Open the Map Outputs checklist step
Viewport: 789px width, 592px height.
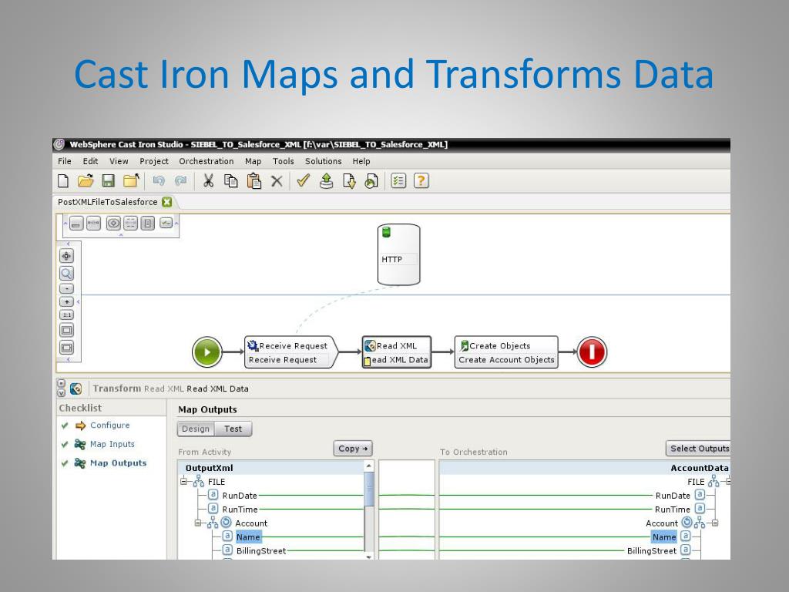pos(118,463)
